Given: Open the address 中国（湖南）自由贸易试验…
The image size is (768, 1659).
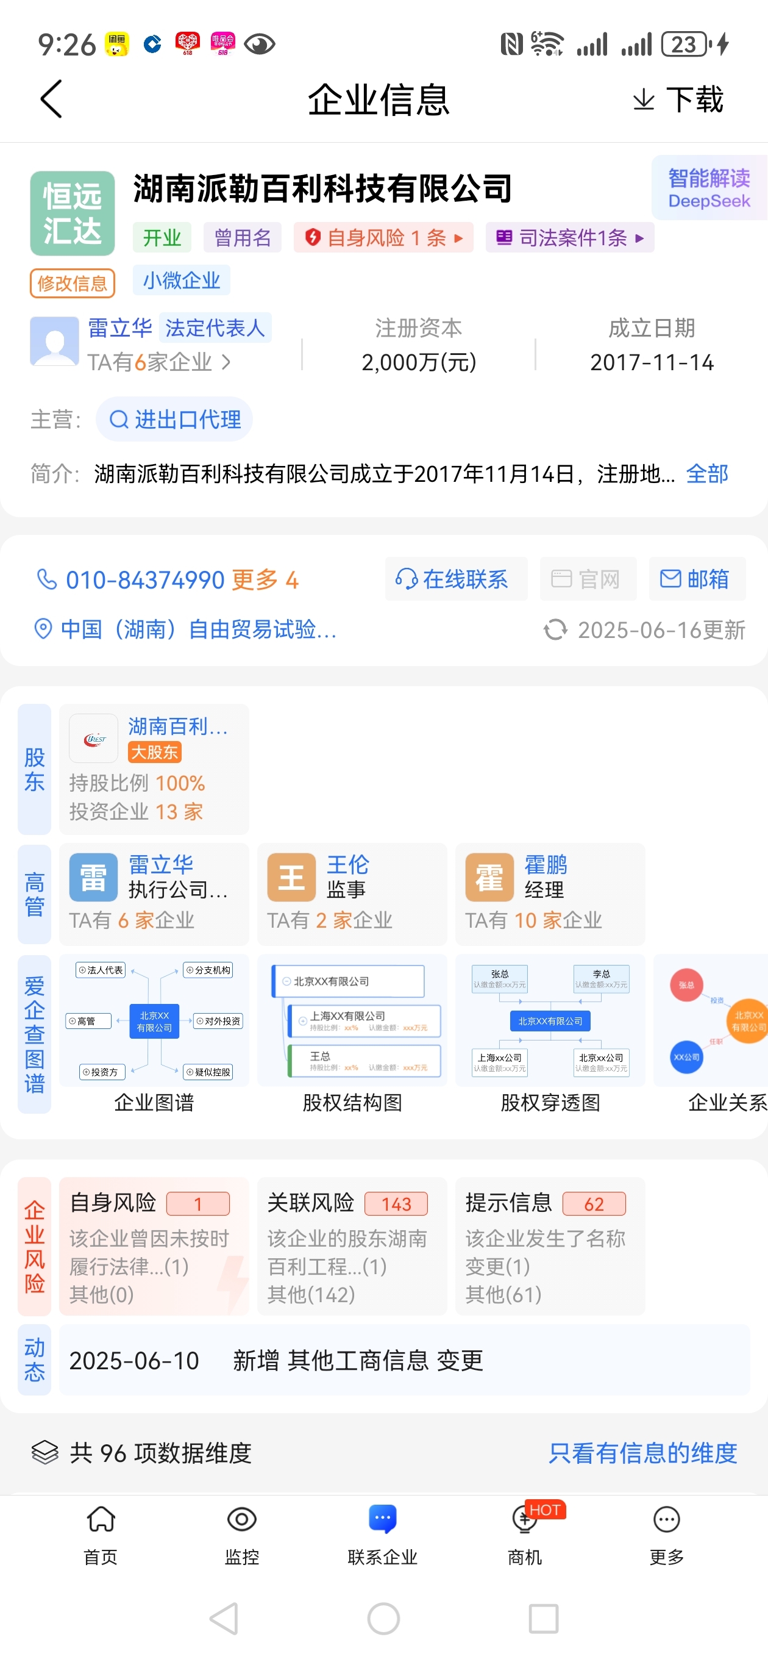Looking at the screenshot, I should (198, 629).
